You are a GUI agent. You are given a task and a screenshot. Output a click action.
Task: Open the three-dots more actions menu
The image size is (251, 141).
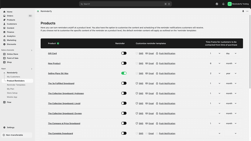pos(247,11)
